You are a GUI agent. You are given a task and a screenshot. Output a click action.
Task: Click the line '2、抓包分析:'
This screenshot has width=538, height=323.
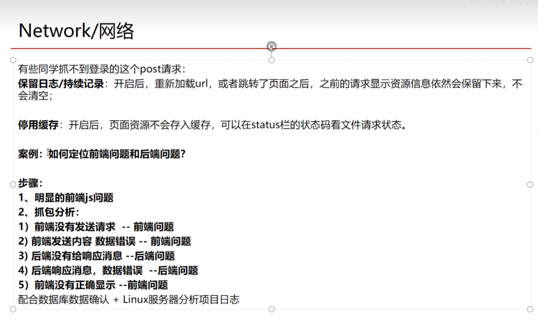48,213
